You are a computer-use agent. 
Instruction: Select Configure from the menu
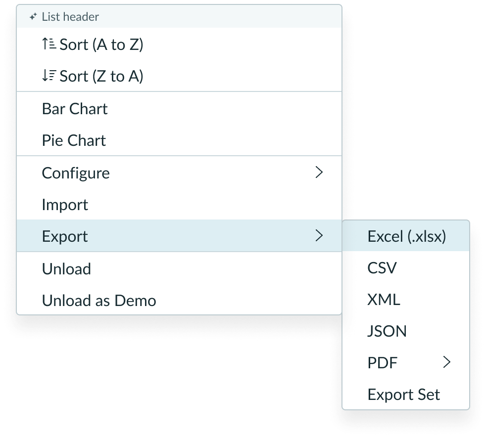coord(76,173)
